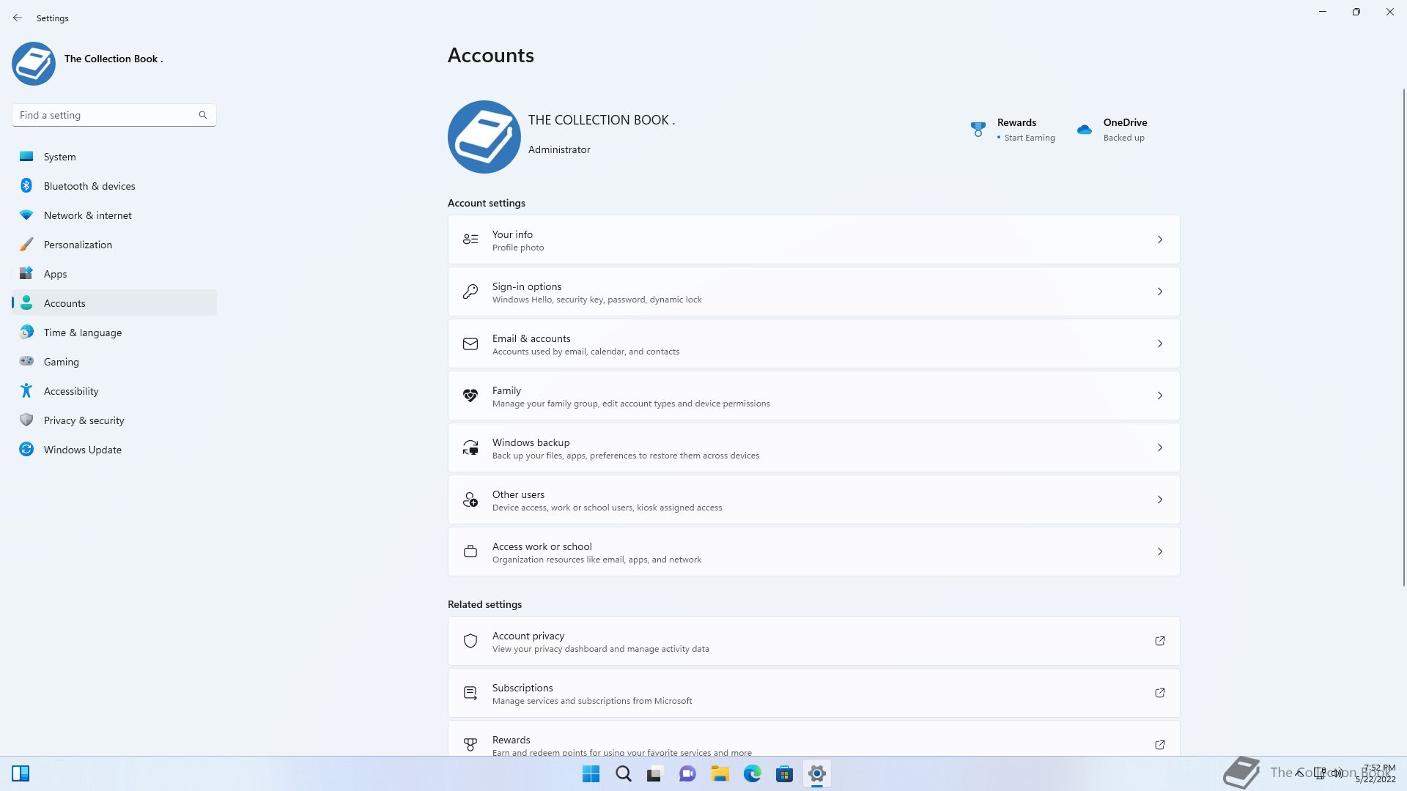
Task: Open the Rewards external link icon in Related settings
Action: click(1160, 745)
